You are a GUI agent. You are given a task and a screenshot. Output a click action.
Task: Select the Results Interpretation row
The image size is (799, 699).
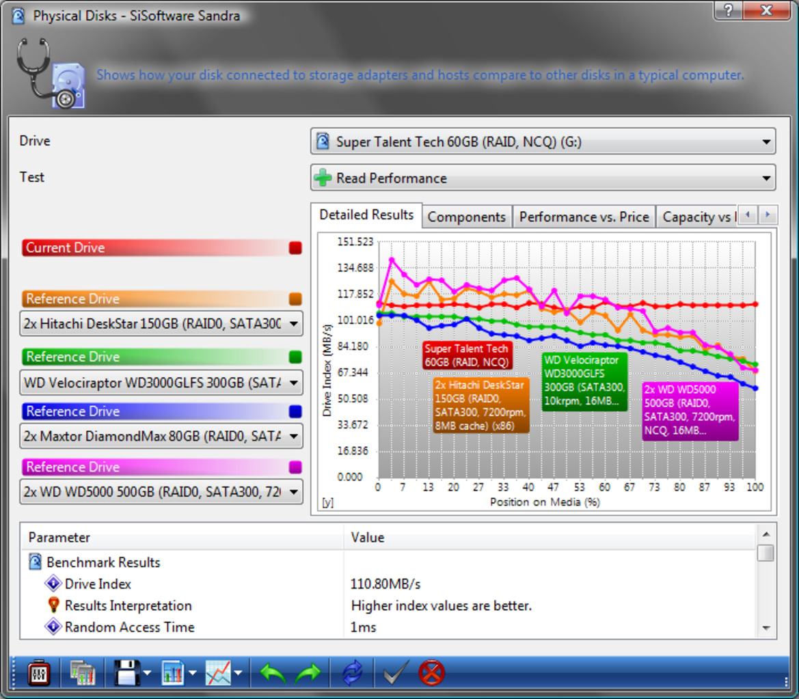point(388,605)
